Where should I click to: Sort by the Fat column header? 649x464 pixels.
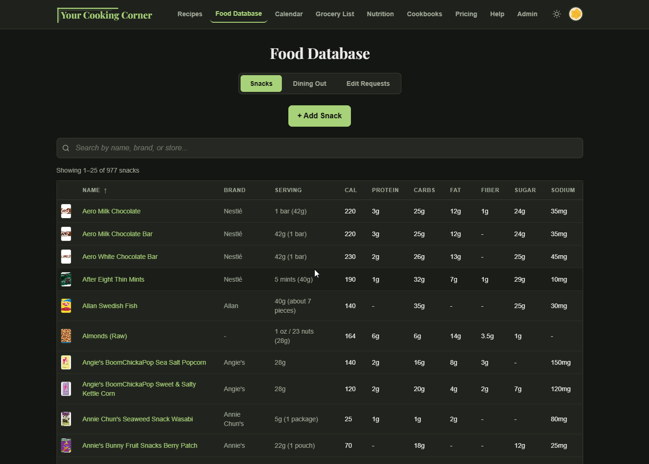point(455,190)
